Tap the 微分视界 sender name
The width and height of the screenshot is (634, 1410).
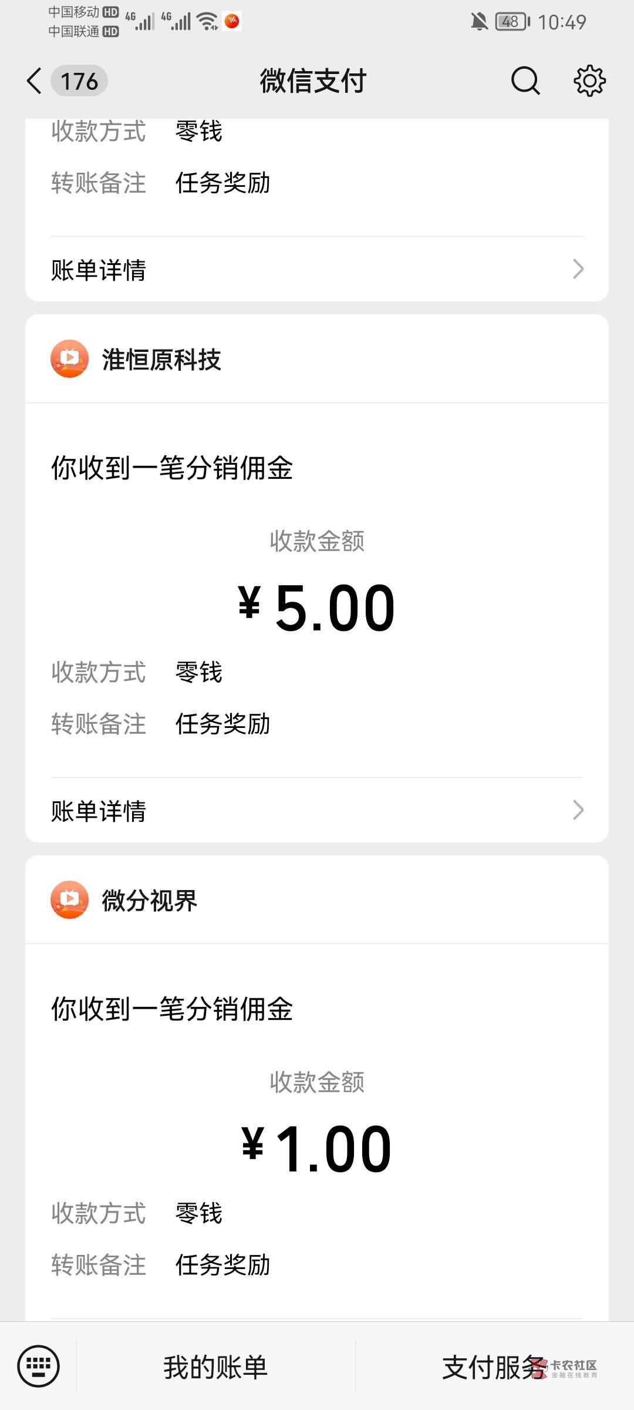pos(150,901)
